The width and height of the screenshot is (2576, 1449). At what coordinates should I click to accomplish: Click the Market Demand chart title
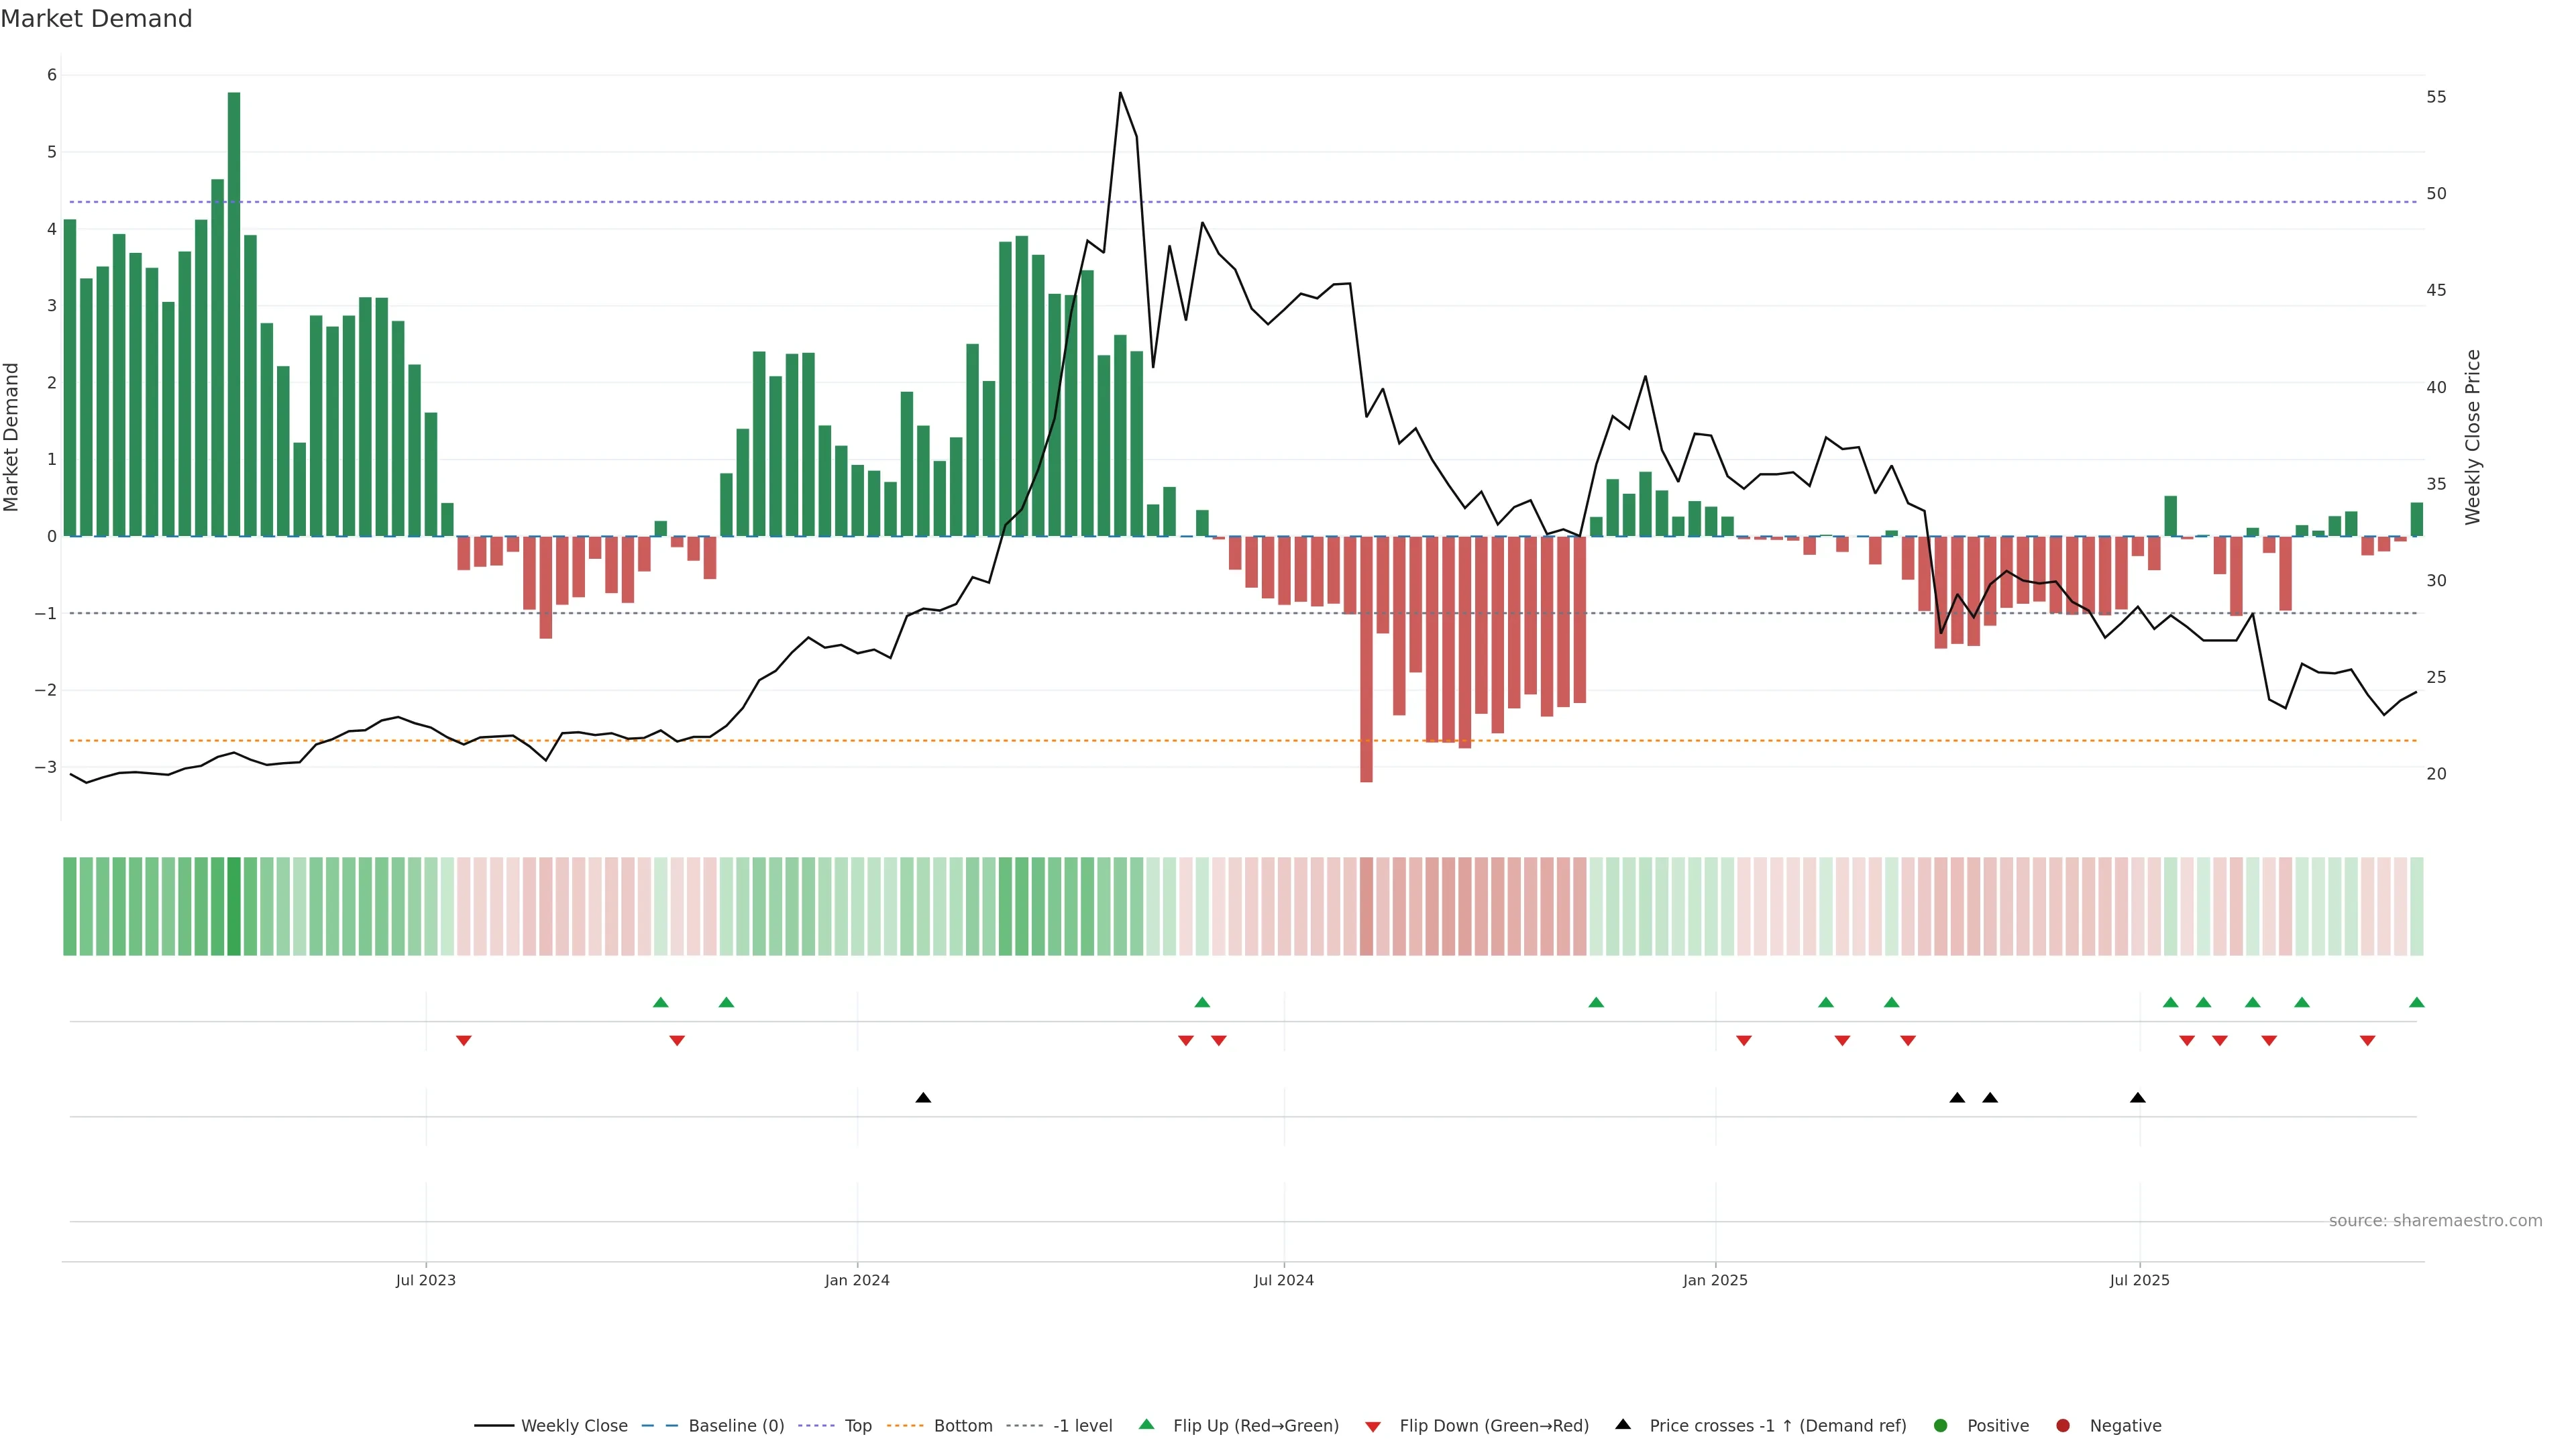(x=96, y=19)
